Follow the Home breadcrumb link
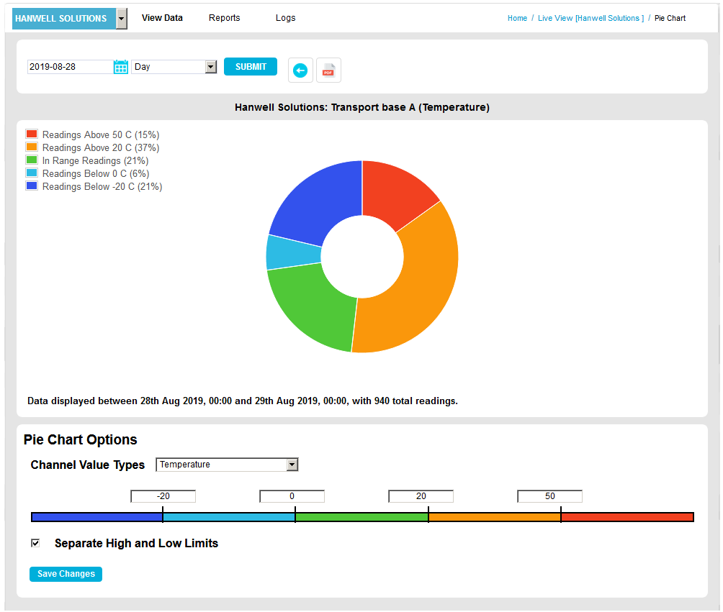The width and height of the screenshot is (723, 612). pos(517,18)
